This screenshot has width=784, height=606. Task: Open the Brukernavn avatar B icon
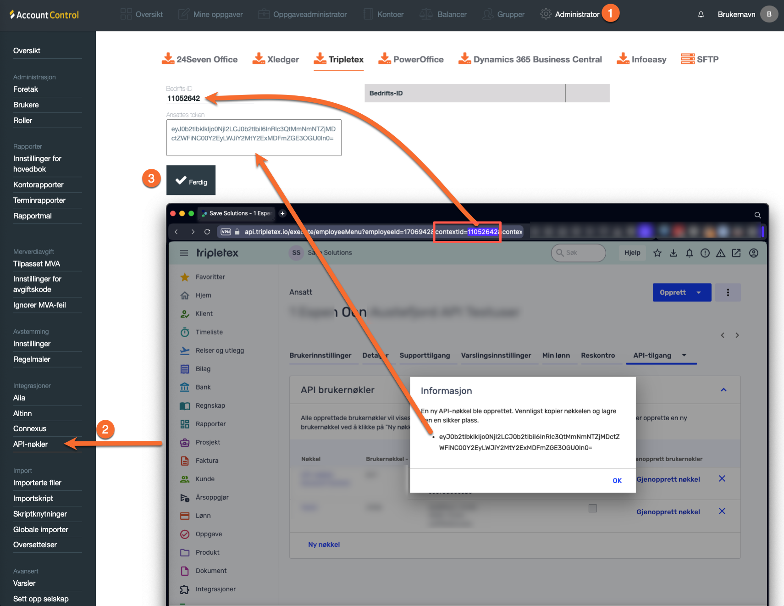click(x=769, y=14)
